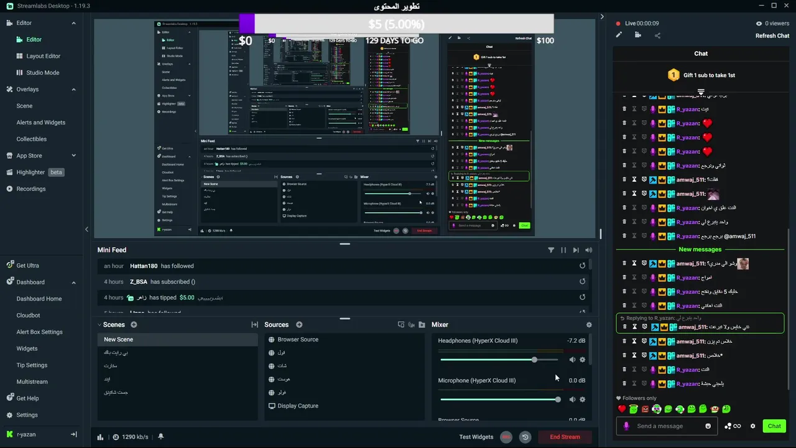Click the Send a message input
Viewport: 796px width, 448px height.
(x=667, y=426)
